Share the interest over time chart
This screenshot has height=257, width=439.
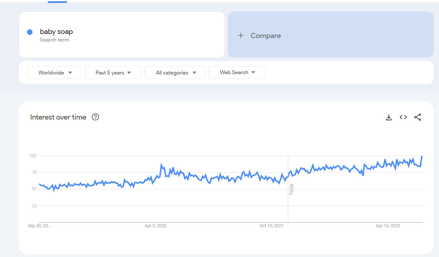point(418,117)
